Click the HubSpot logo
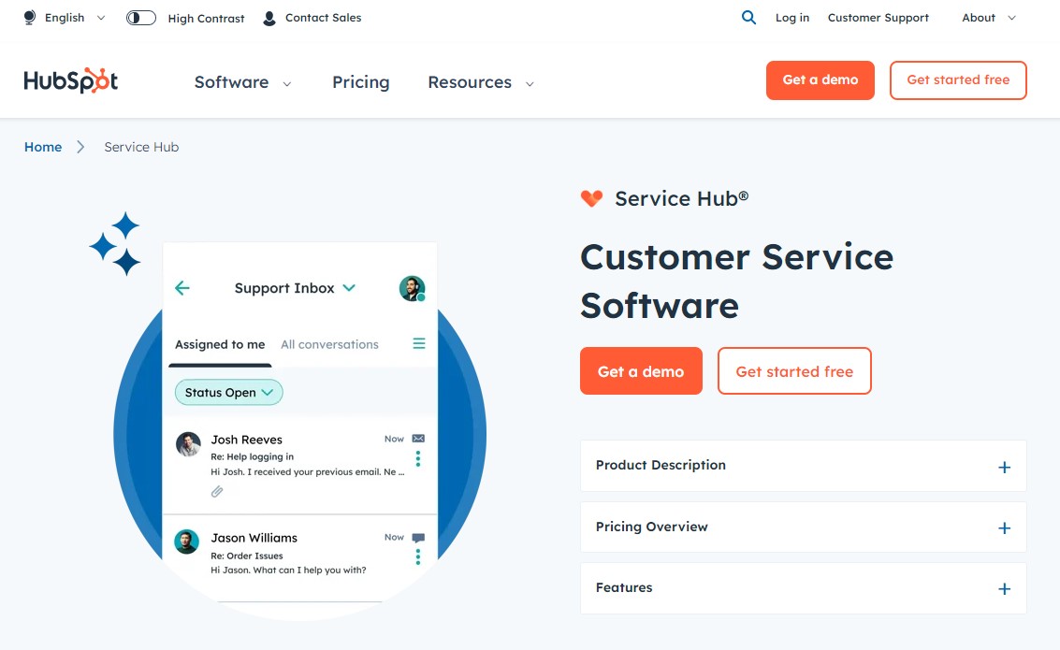This screenshot has width=1060, height=650. click(69, 80)
